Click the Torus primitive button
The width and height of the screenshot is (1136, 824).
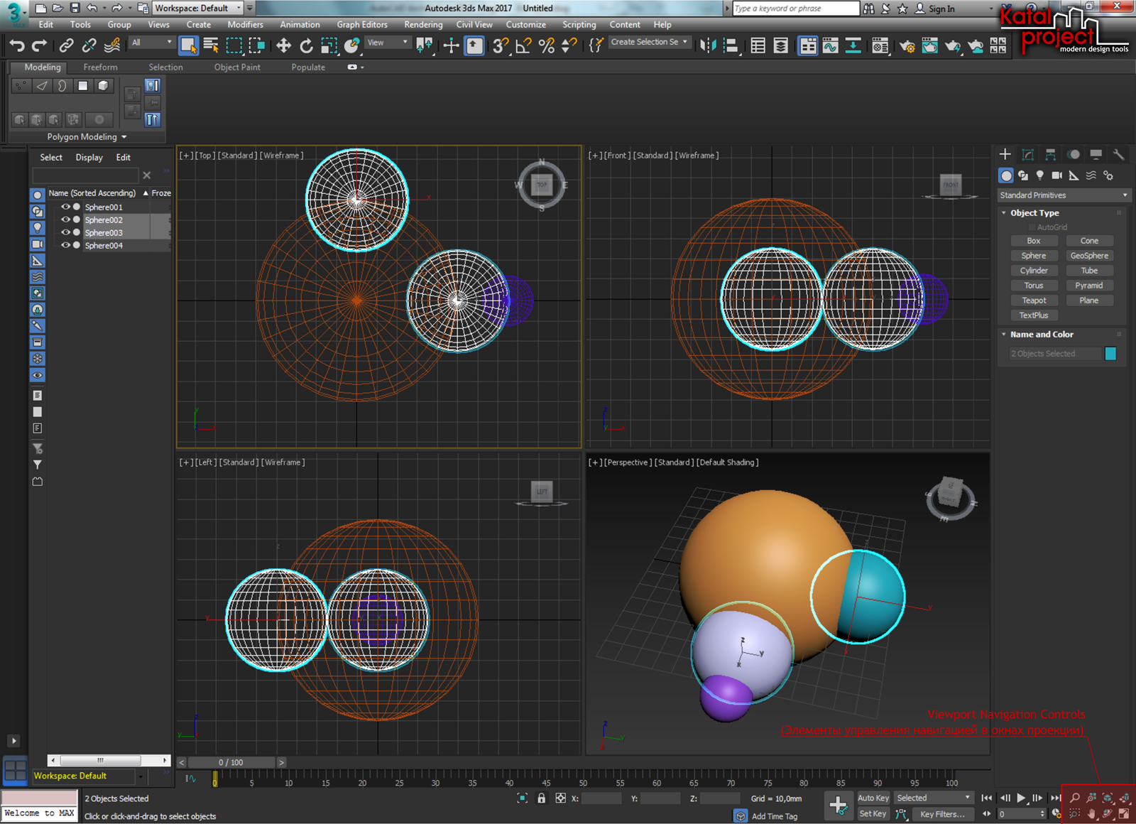pos(1033,286)
